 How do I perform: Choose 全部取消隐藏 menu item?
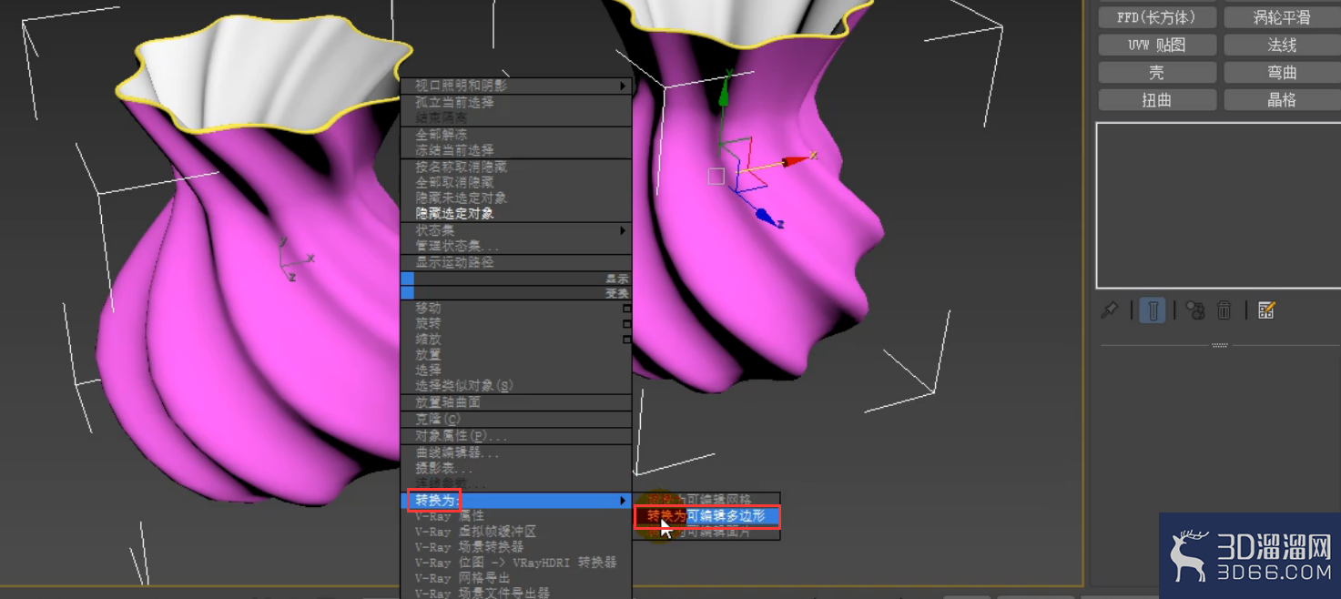coord(516,183)
